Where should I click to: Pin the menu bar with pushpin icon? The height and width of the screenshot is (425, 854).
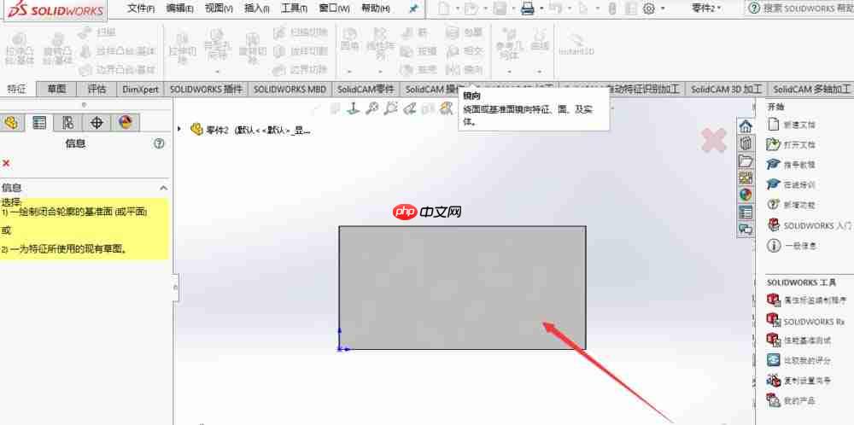[413, 9]
